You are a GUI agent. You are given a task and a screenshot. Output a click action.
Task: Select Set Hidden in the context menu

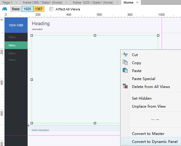142,98
